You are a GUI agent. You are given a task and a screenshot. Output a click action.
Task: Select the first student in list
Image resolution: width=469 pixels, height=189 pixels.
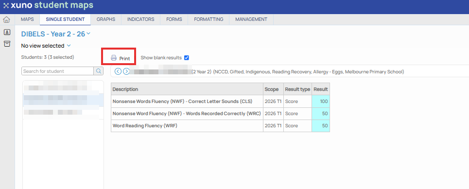(x=63, y=87)
